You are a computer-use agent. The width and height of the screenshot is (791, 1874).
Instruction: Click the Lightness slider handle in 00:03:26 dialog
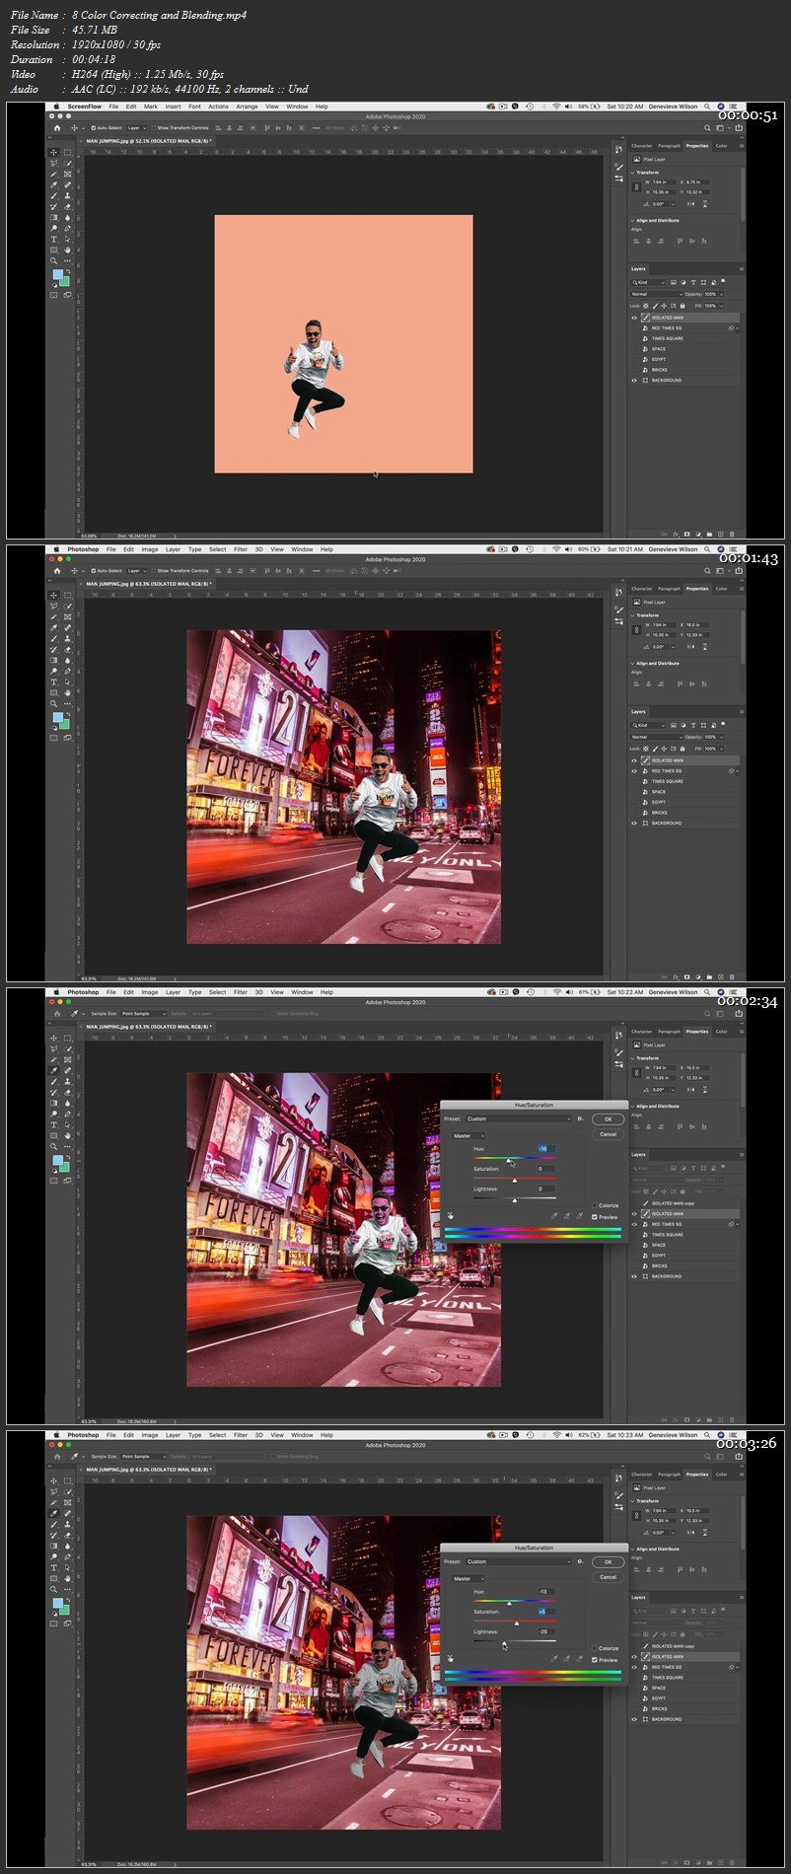point(504,1642)
